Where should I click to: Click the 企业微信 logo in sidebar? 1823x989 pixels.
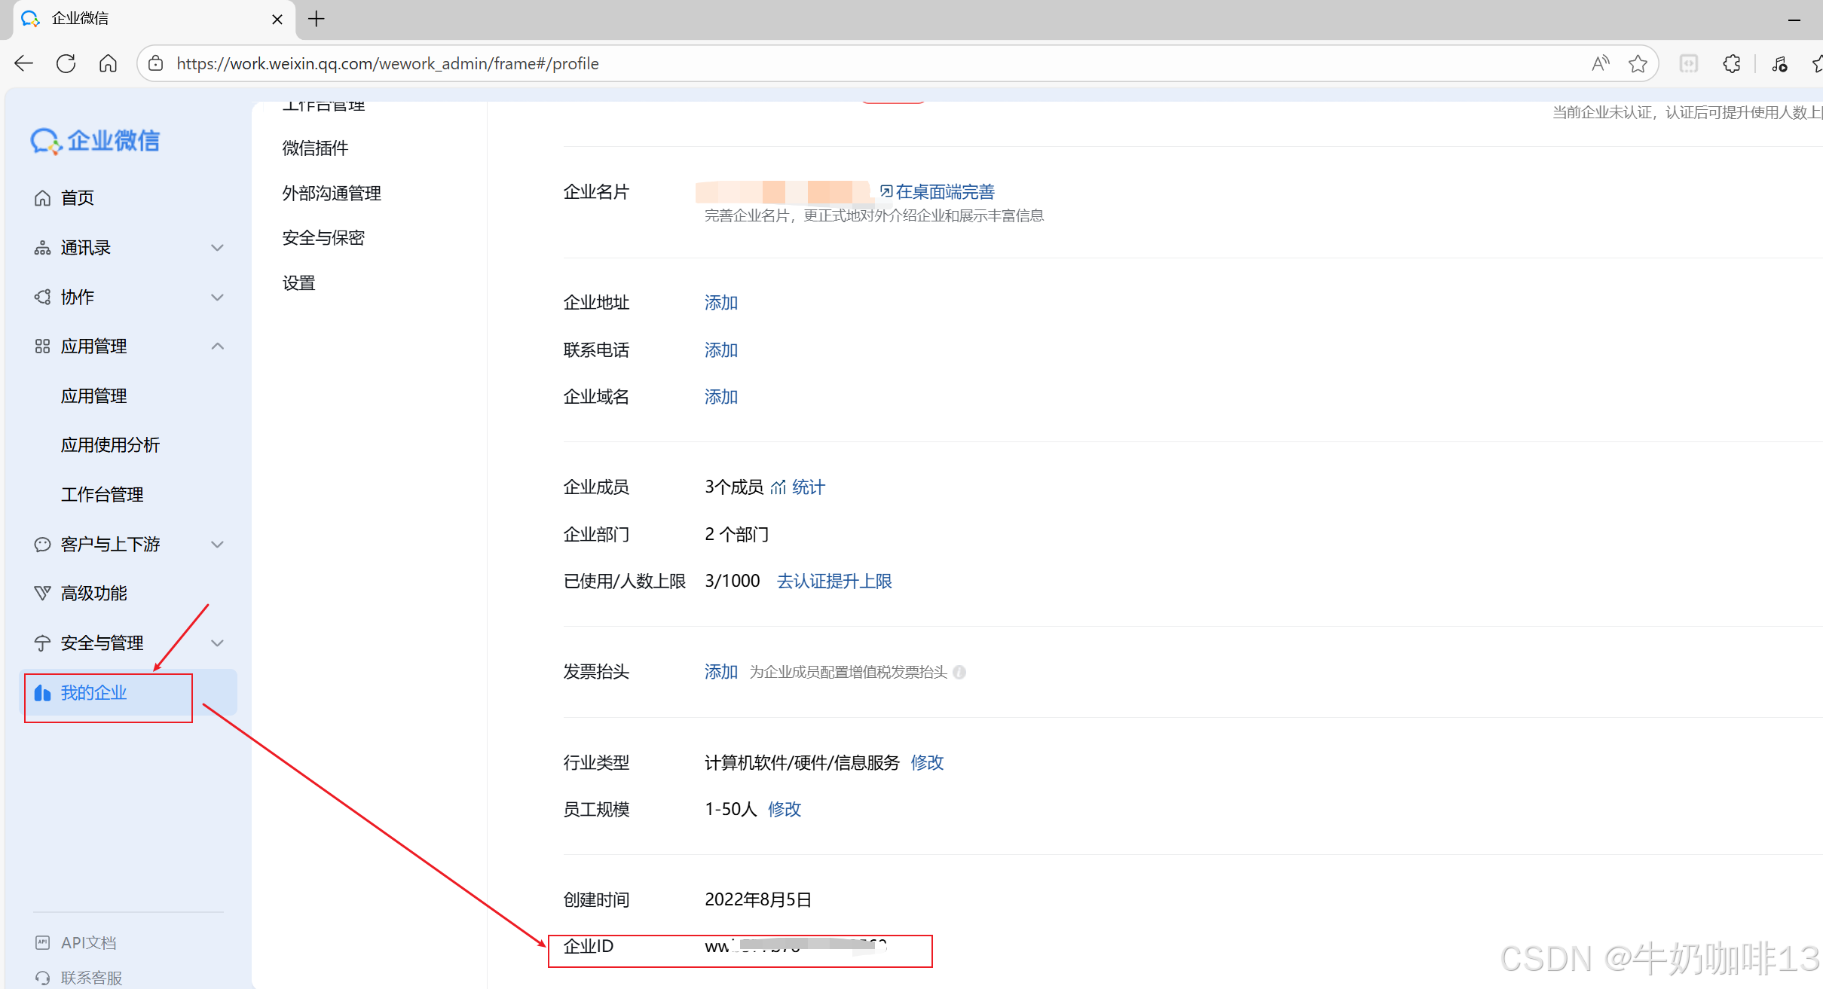96,141
